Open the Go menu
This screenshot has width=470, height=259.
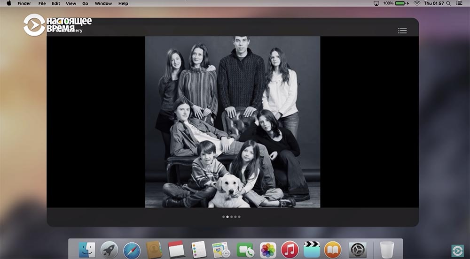(x=85, y=4)
